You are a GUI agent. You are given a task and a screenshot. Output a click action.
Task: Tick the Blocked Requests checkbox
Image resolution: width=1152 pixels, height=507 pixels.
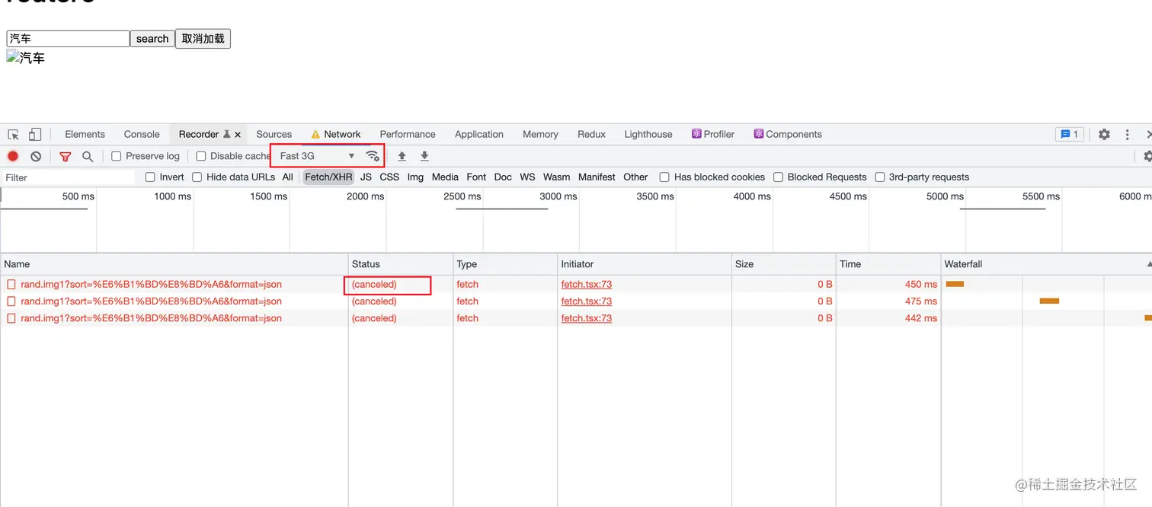click(x=778, y=177)
